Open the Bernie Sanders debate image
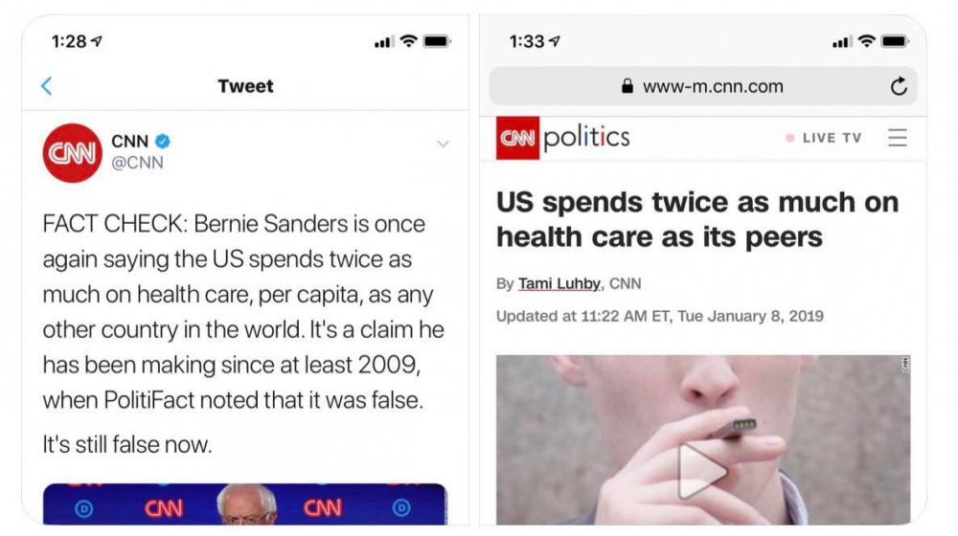Screen dimensions: 958x536 (x=245, y=504)
